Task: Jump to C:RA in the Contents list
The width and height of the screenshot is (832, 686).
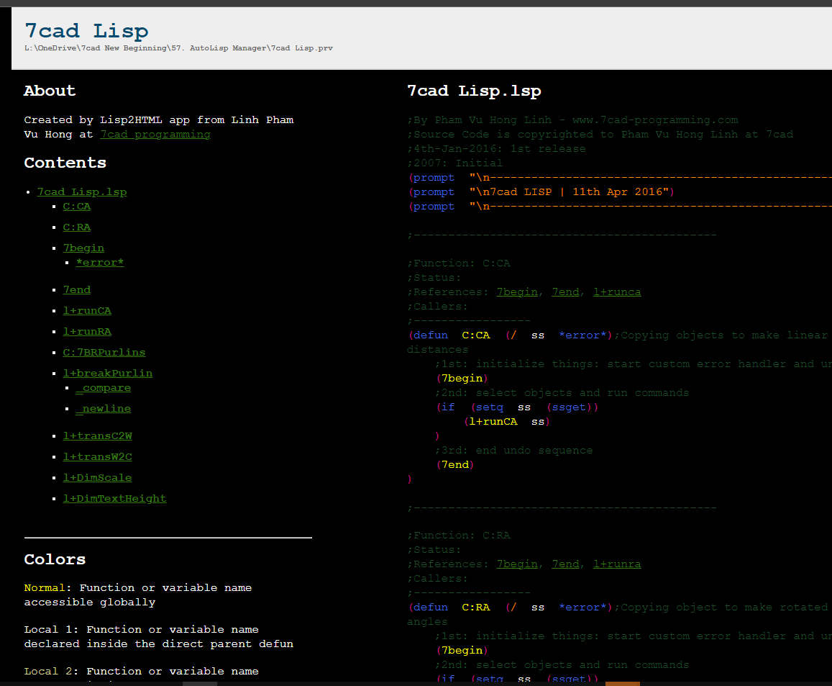Action: [x=76, y=227]
